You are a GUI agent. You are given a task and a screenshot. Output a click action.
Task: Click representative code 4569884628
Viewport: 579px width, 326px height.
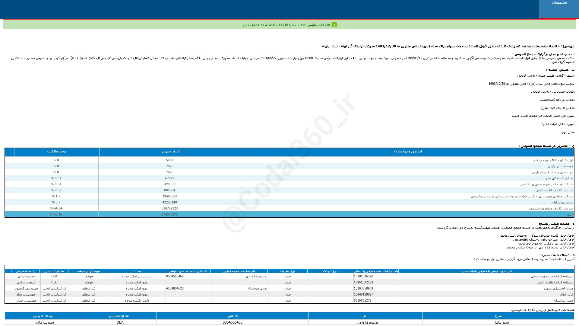click(175, 289)
